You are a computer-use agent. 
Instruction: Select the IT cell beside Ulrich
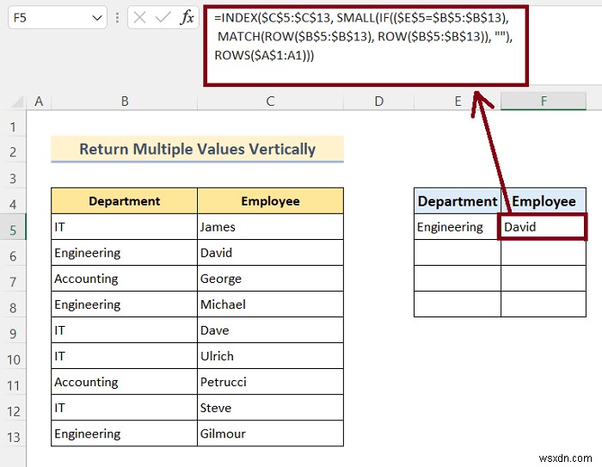click(x=125, y=356)
